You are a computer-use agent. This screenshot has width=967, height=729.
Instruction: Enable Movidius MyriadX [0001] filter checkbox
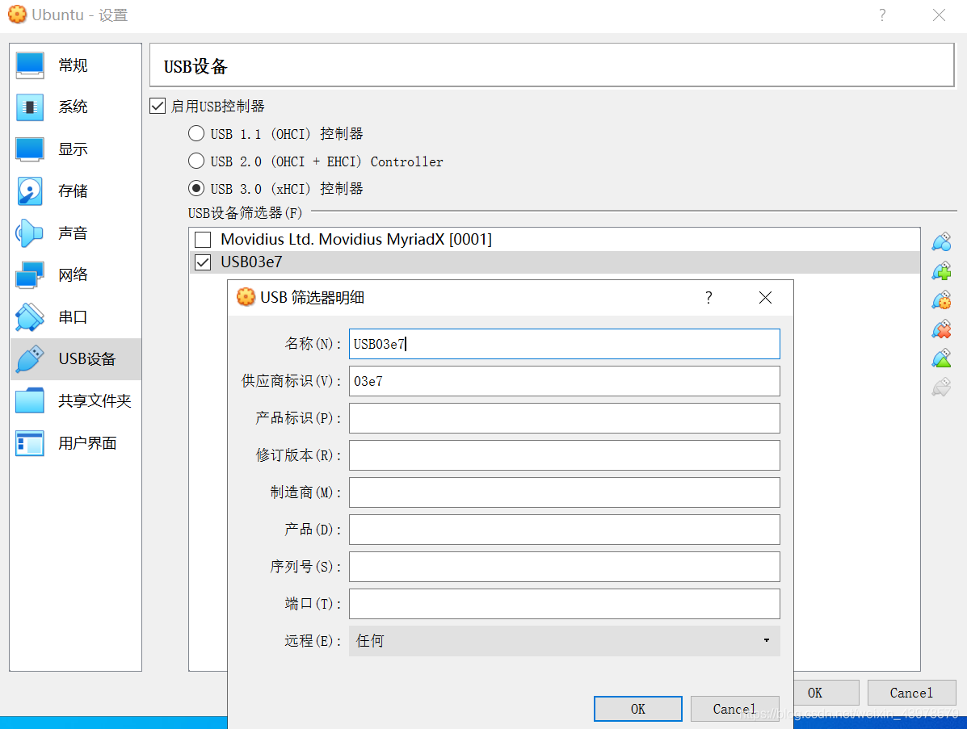[x=203, y=239]
